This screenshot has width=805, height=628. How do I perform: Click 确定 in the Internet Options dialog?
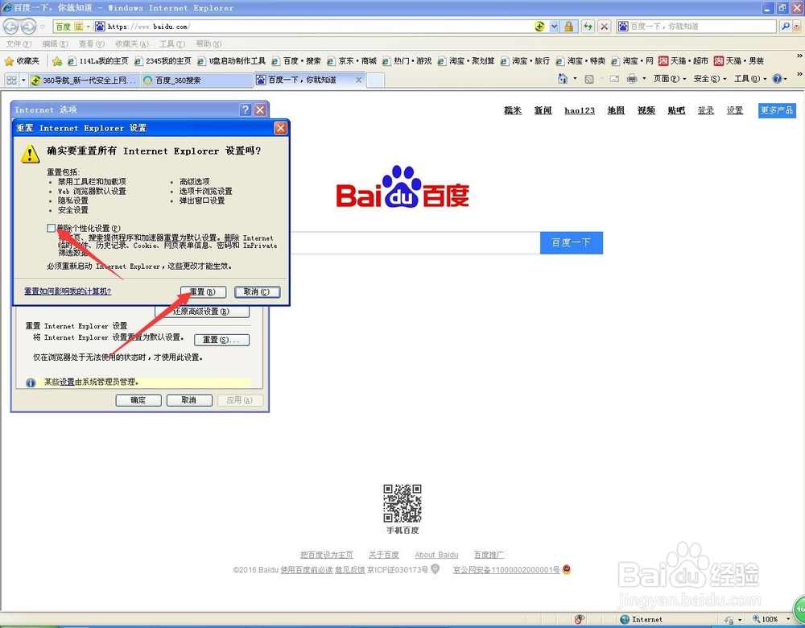coord(138,400)
